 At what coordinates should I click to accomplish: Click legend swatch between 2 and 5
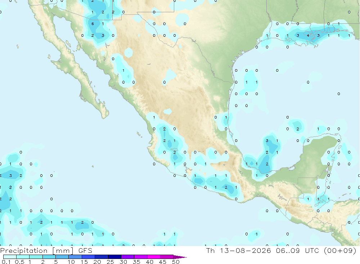coord(49,257)
